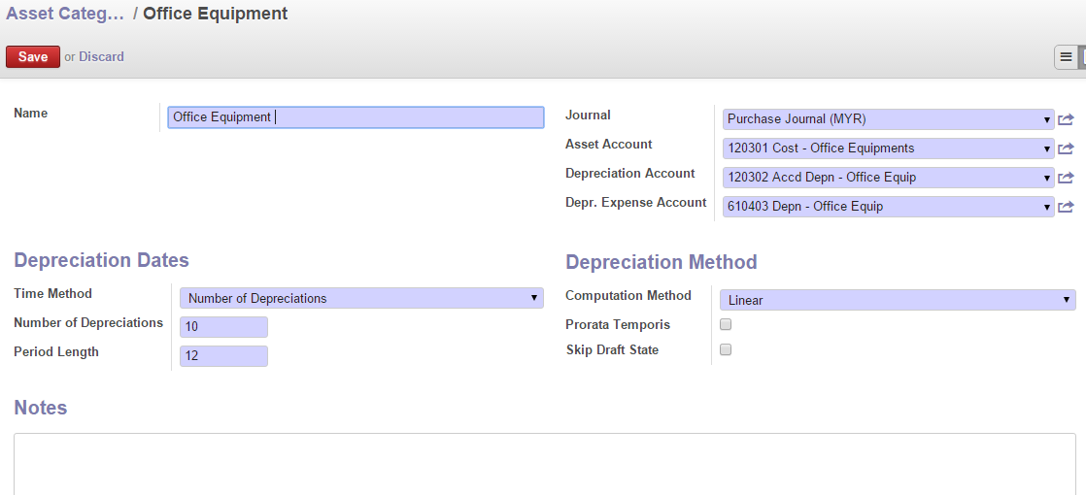
Task: Open the Journal dropdown showing Purchase Journal (MYR)
Action: click(x=888, y=119)
